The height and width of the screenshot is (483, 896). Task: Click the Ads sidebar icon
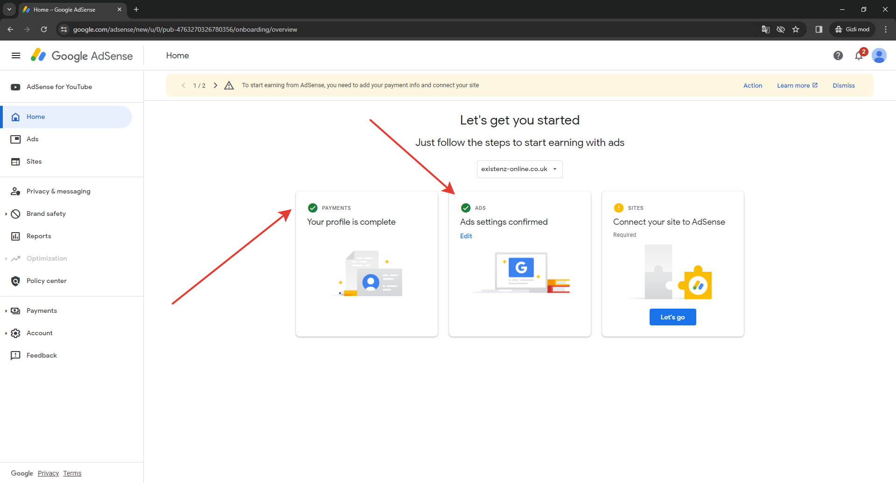click(15, 139)
